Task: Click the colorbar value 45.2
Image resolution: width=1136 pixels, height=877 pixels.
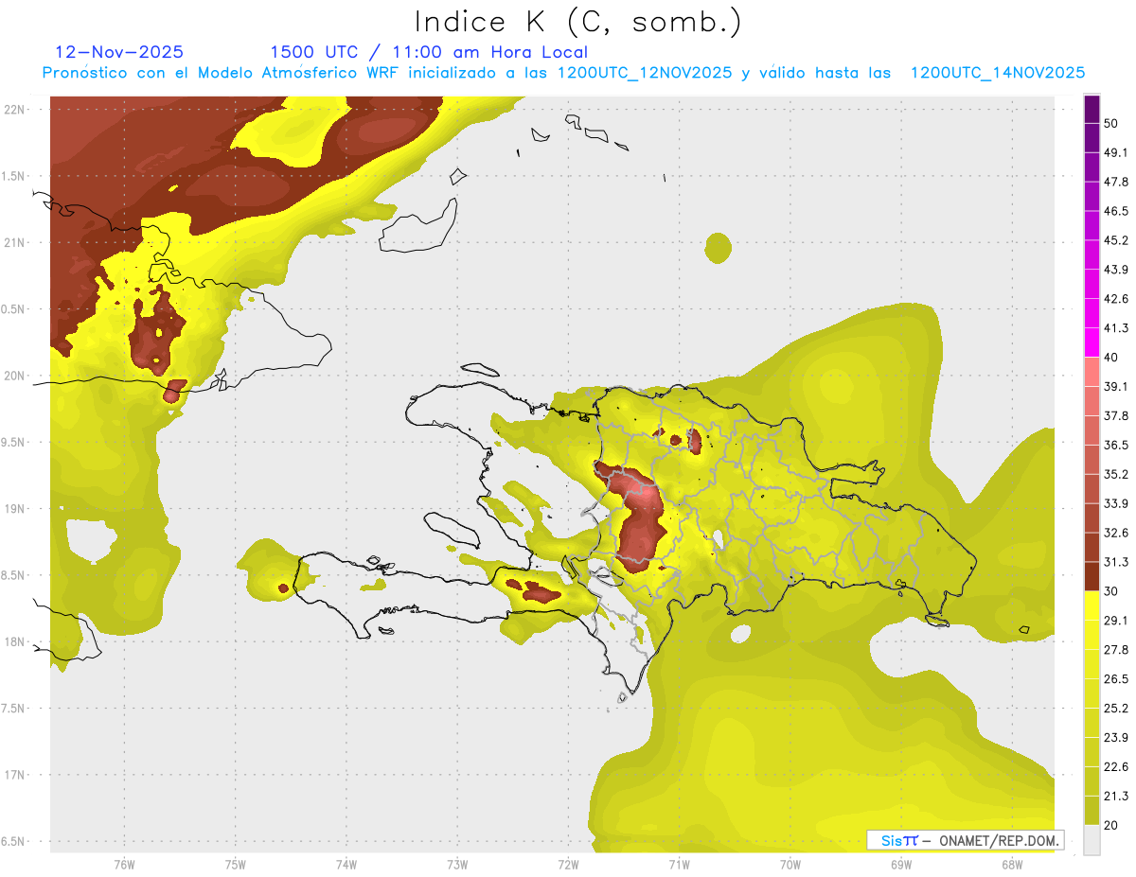Action: click(1117, 240)
